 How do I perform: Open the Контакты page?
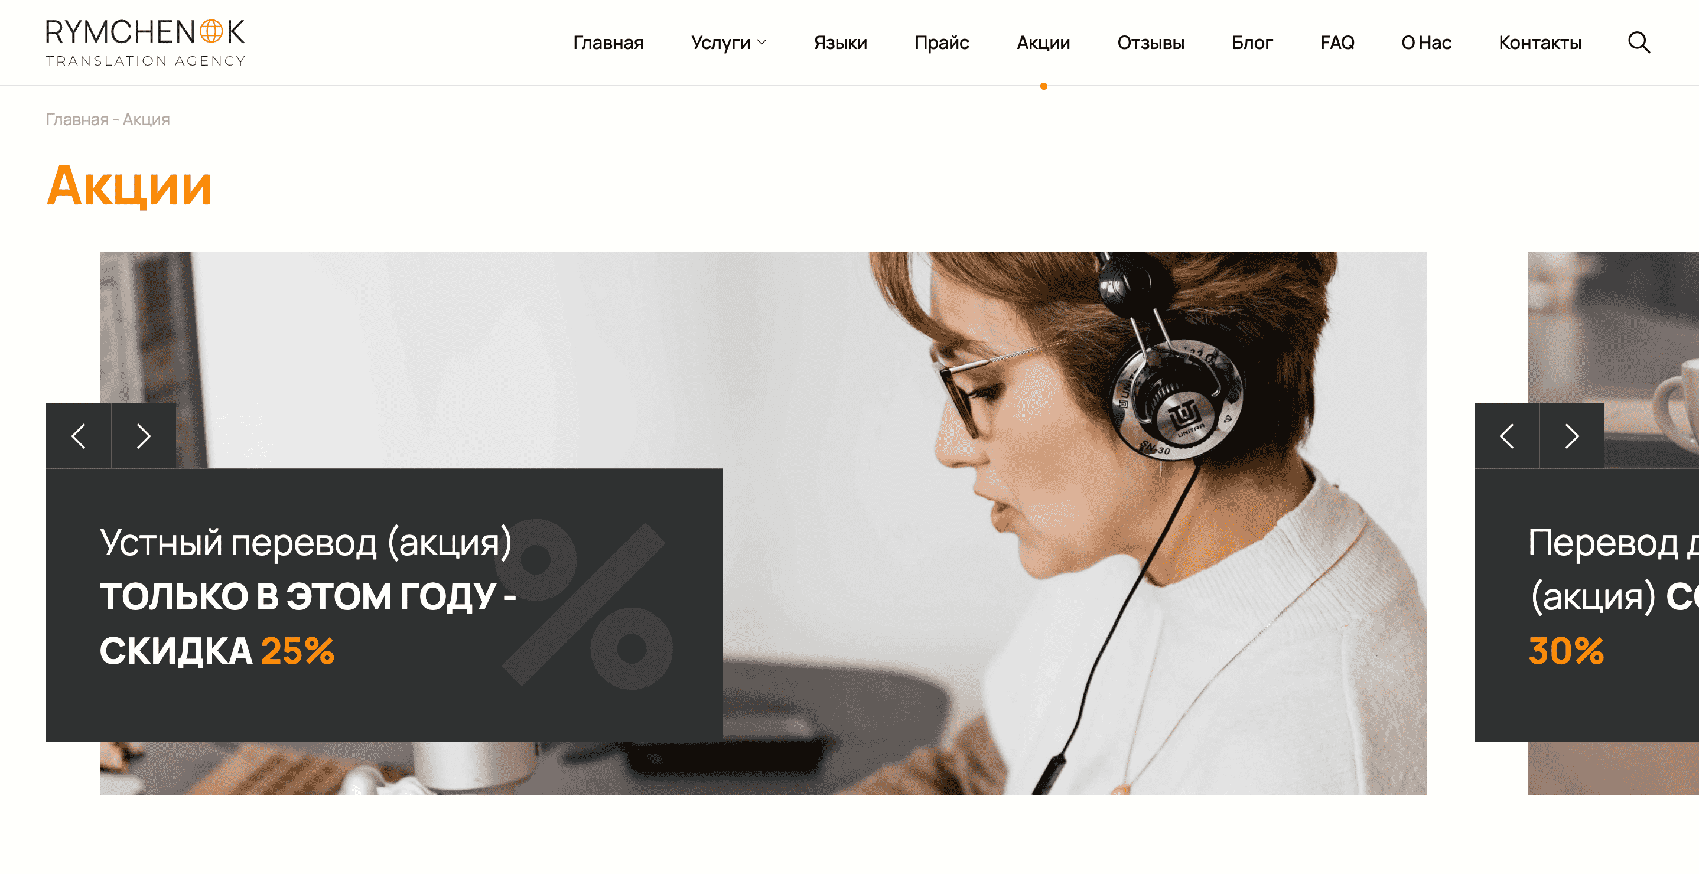[x=1540, y=43]
